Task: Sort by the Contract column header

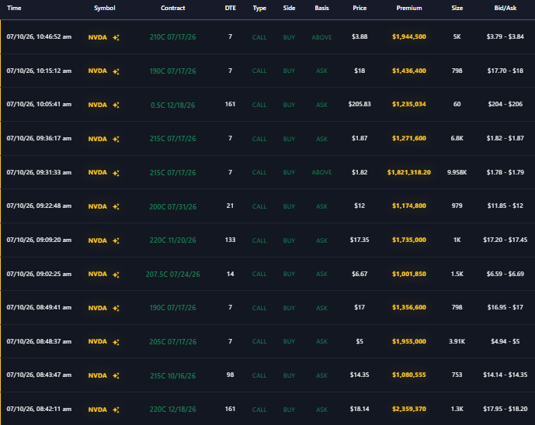Action: 173,8
